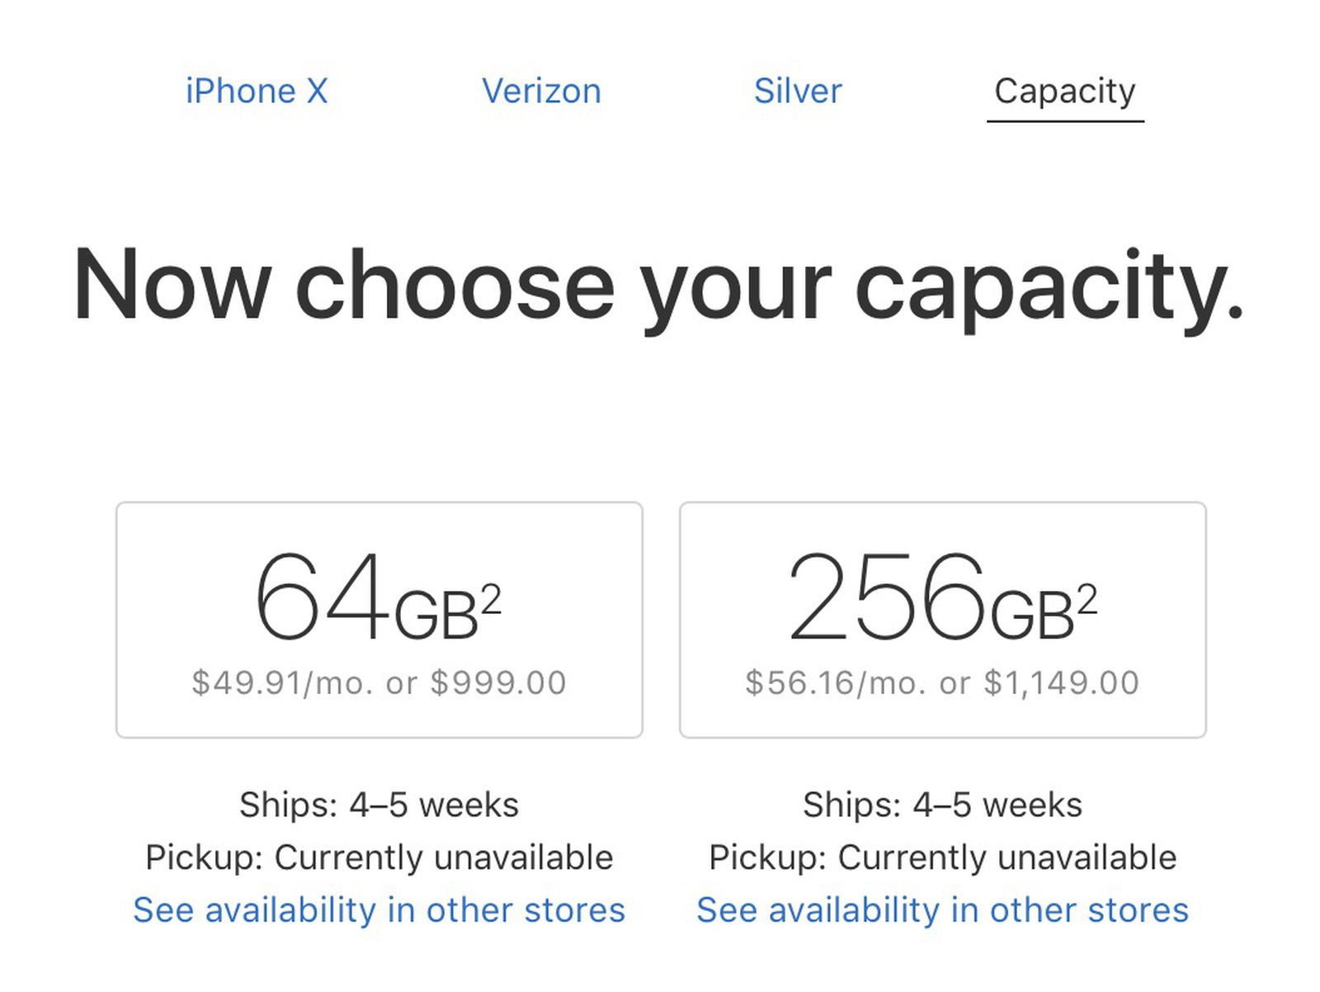The width and height of the screenshot is (1320, 992).
Task: Choose the 64GB capacity option
Action: (379, 619)
